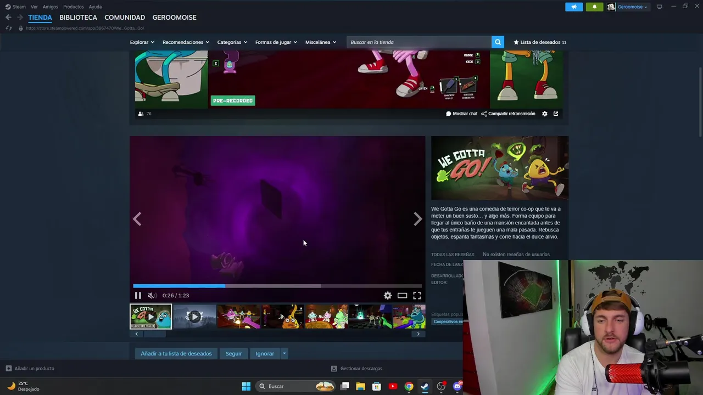This screenshot has width=703, height=395.
Task: Click Compartir retransmisión
Action: 508,114
